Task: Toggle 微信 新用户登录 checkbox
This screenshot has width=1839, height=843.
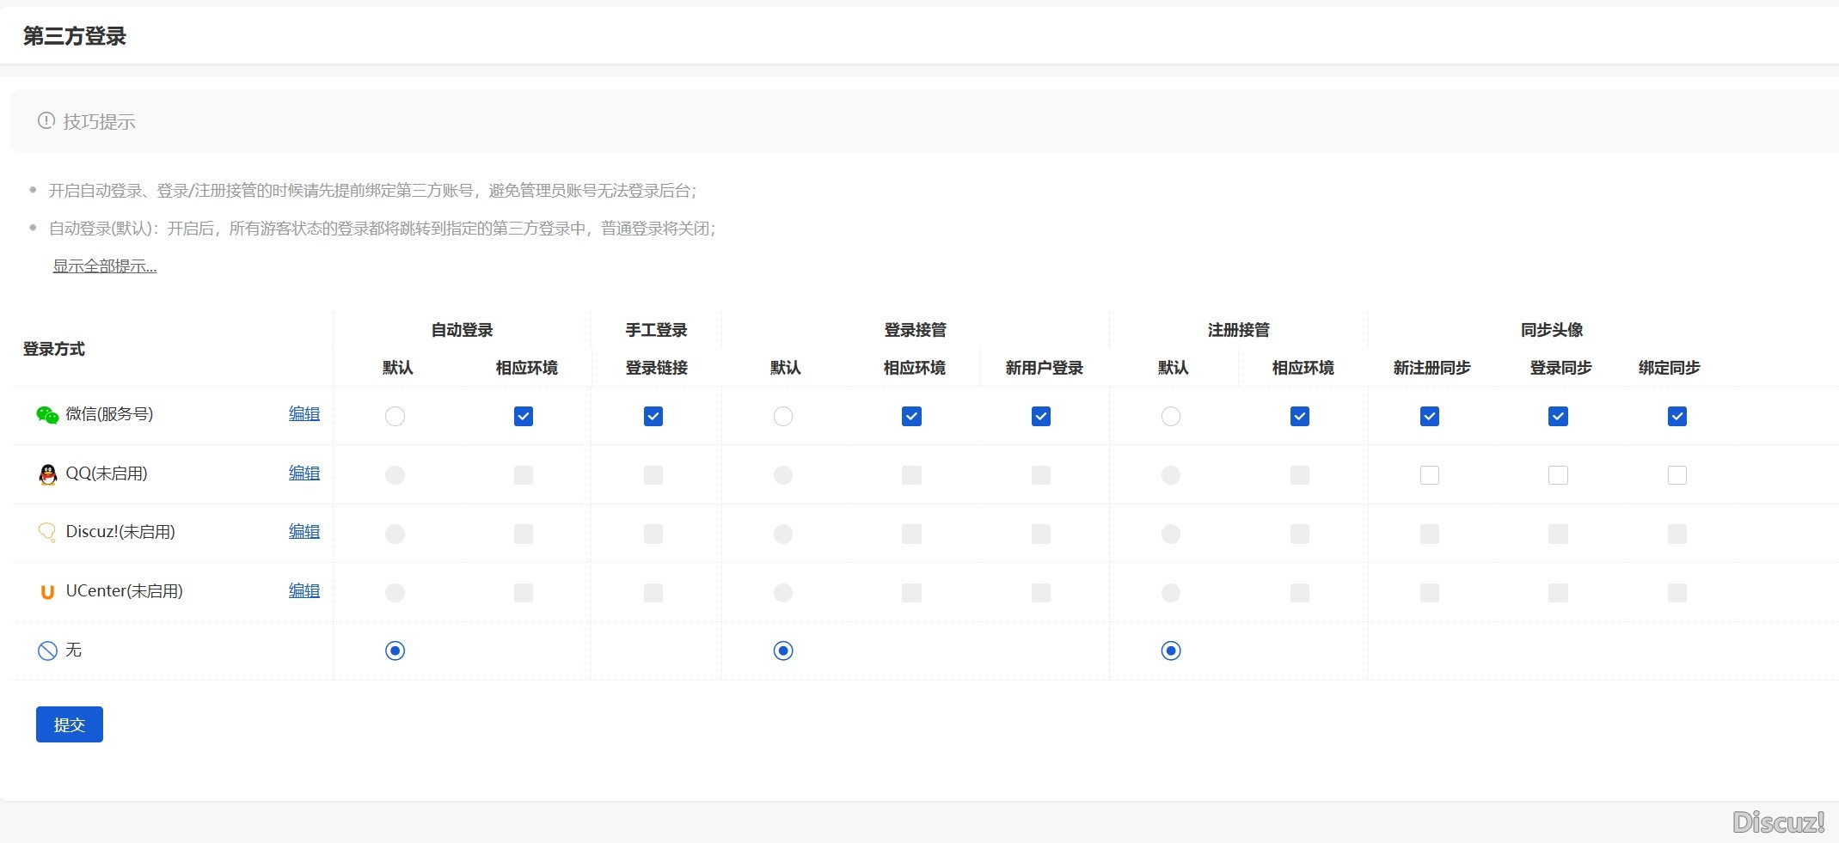Action: [x=1041, y=416]
